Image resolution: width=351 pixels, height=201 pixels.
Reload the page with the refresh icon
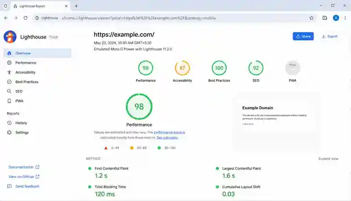pos(26,18)
